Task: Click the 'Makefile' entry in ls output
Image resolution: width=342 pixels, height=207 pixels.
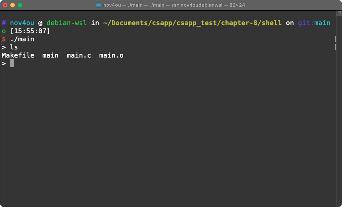Action: click(x=18, y=55)
